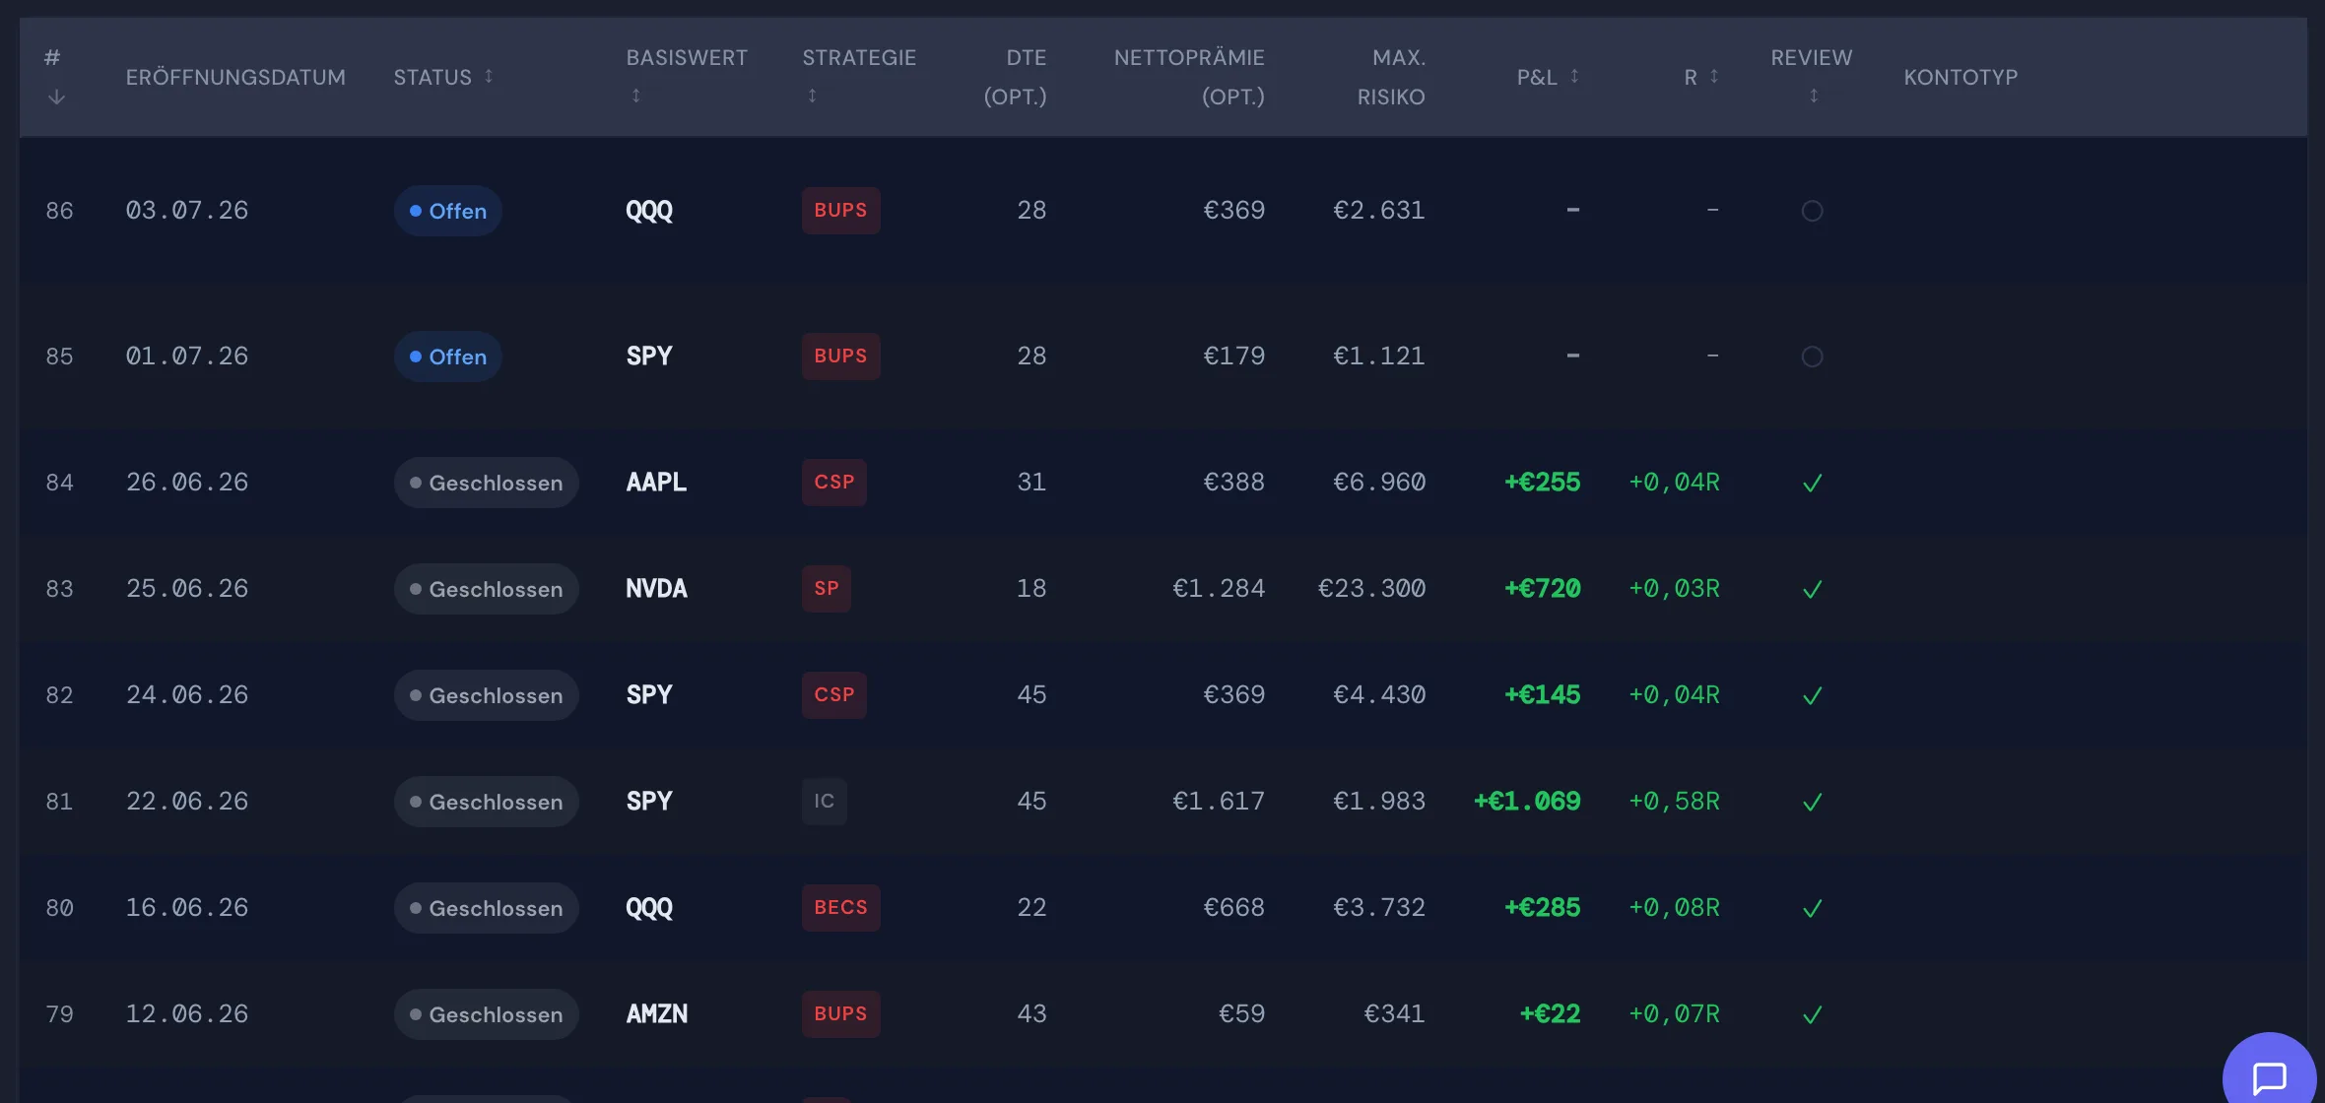2325x1103 pixels.
Task: Click review checkmark for trade 84 AAPL
Action: click(x=1812, y=483)
